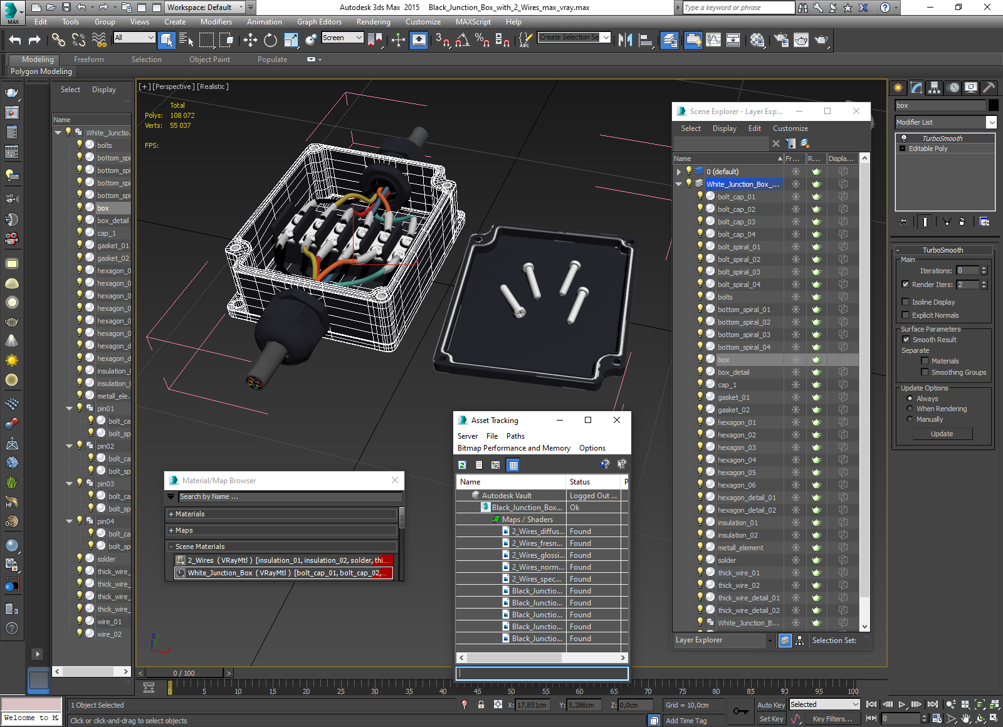Toggle the Smooth Result checkbox
This screenshot has height=727, width=1003.
click(906, 340)
